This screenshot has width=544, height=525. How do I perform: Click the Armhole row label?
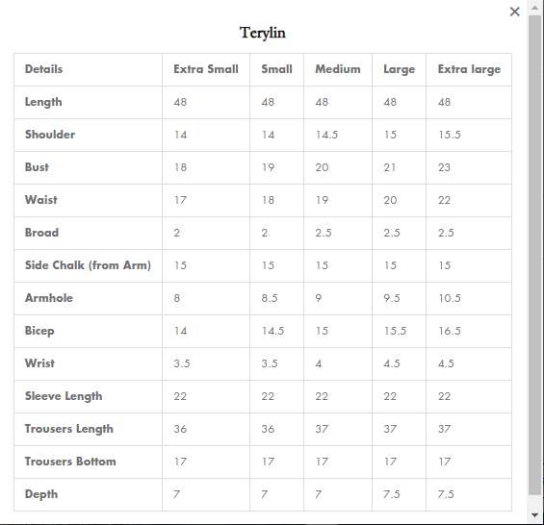(x=49, y=298)
